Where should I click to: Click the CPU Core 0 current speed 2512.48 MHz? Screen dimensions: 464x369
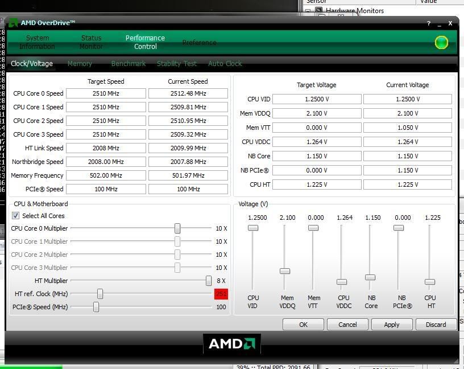click(188, 93)
